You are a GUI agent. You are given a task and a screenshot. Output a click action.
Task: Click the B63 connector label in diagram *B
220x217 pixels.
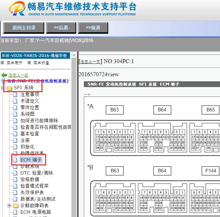click(x=115, y=171)
